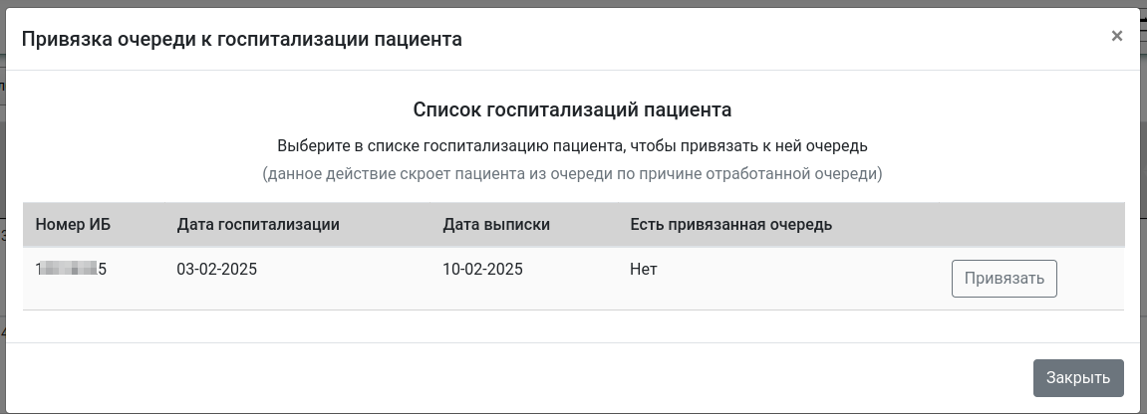Click the gray note in parentheses
The width and height of the screenshot is (1147, 414).
click(572, 174)
